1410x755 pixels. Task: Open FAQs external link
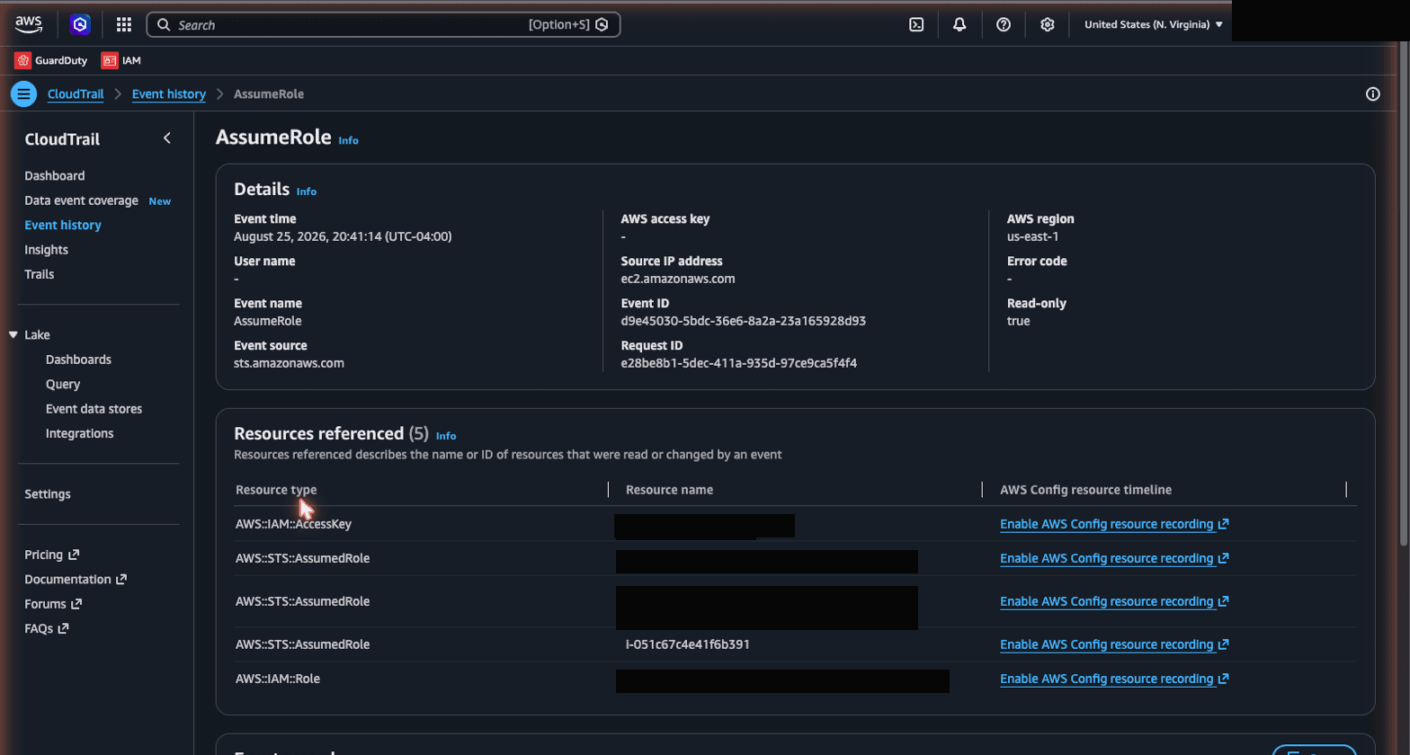click(x=46, y=629)
